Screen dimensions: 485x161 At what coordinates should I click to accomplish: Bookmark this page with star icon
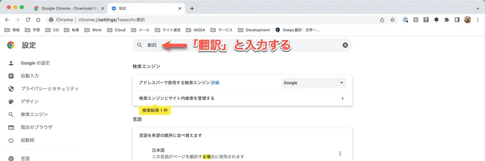coord(392,19)
